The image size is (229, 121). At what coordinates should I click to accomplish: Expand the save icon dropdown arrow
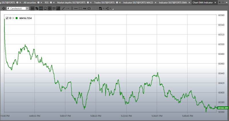[104, 9]
